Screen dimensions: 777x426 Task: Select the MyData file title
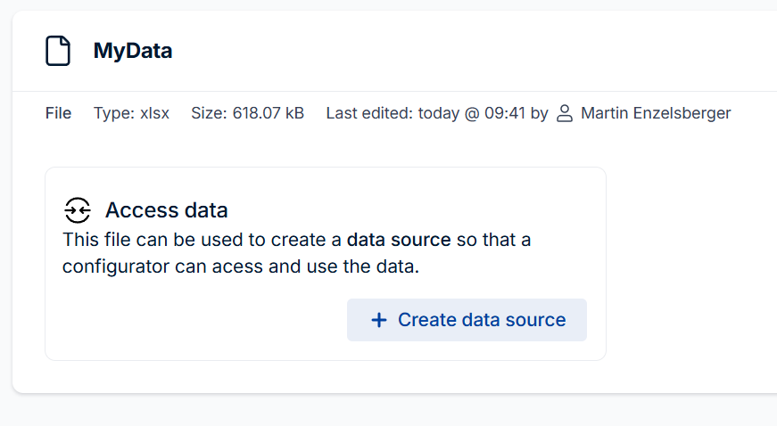point(133,51)
